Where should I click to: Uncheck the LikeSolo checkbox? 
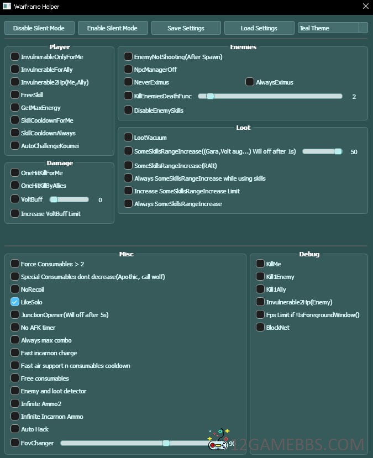(x=15, y=302)
